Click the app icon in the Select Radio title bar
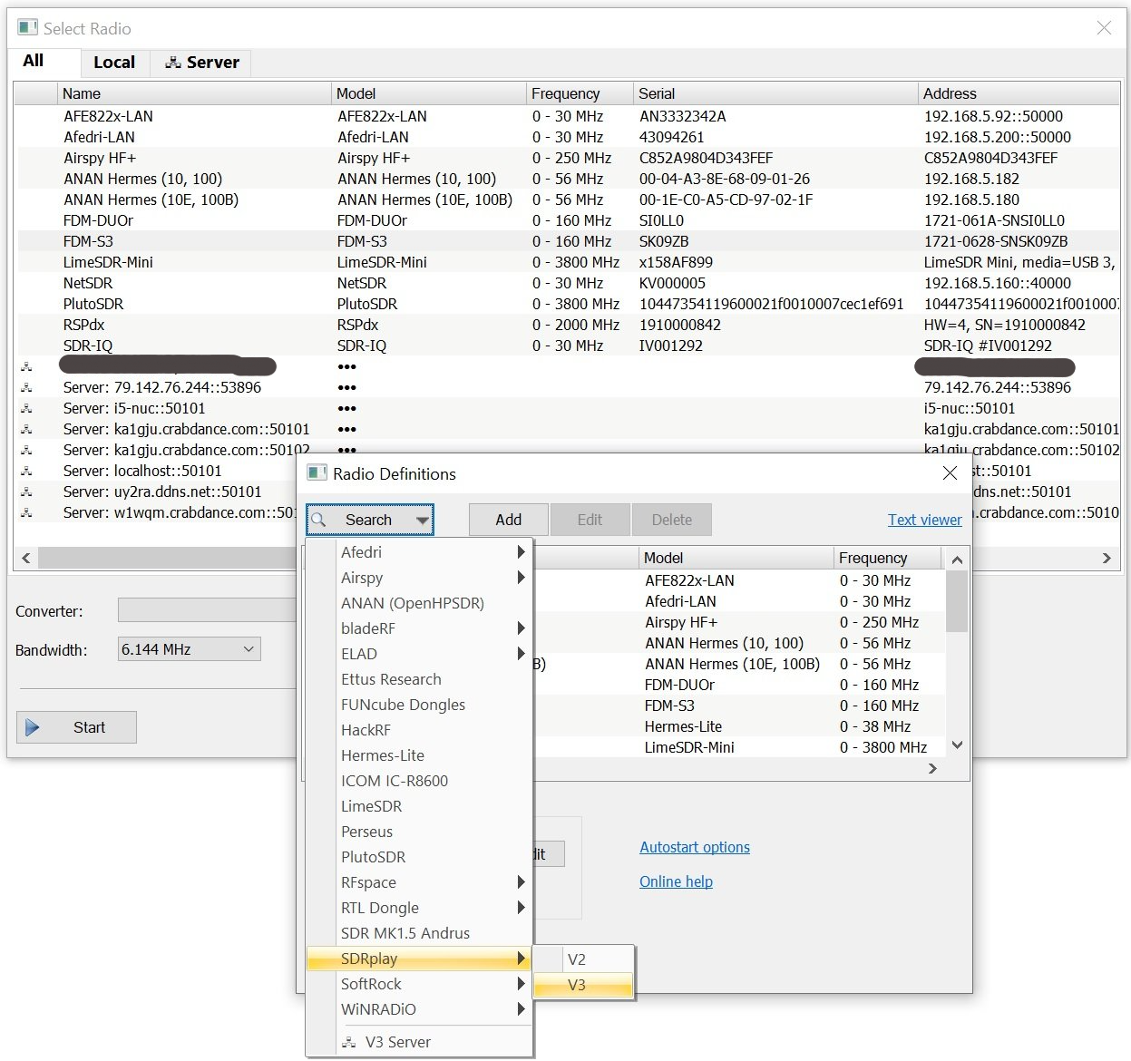The image size is (1131, 1061). tap(27, 28)
